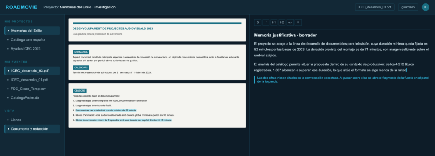This screenshot has height=156, width=435.
Task: Click the PDF title DESENVOLUPAMENT DE PROJECTES AUDIOVISUALS 2023
Action: [x=113, y=28]
